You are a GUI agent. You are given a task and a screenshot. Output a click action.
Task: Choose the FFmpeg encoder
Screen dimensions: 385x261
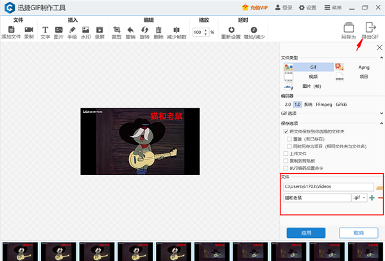(324, 105)
